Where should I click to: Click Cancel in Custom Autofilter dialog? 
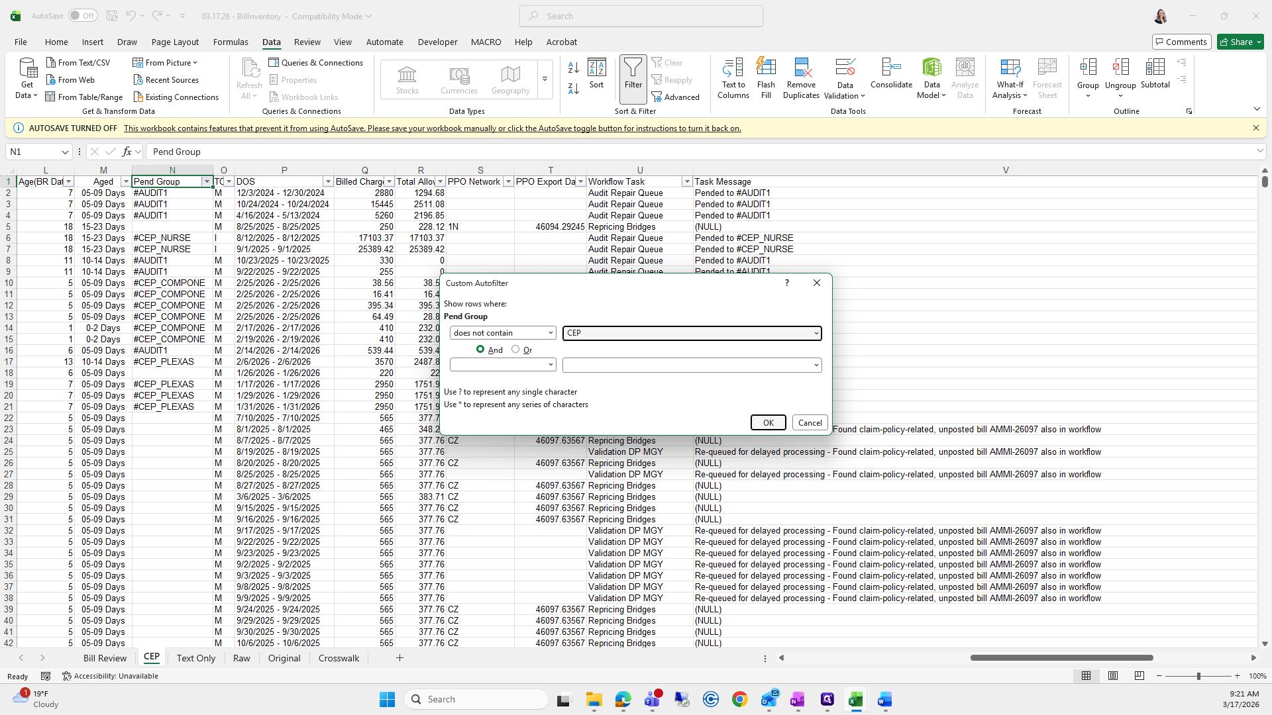pos(810,422)
